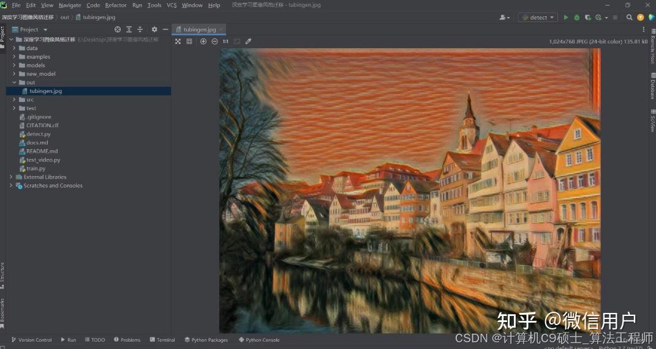Open the Problems tool window

(127, 340)
